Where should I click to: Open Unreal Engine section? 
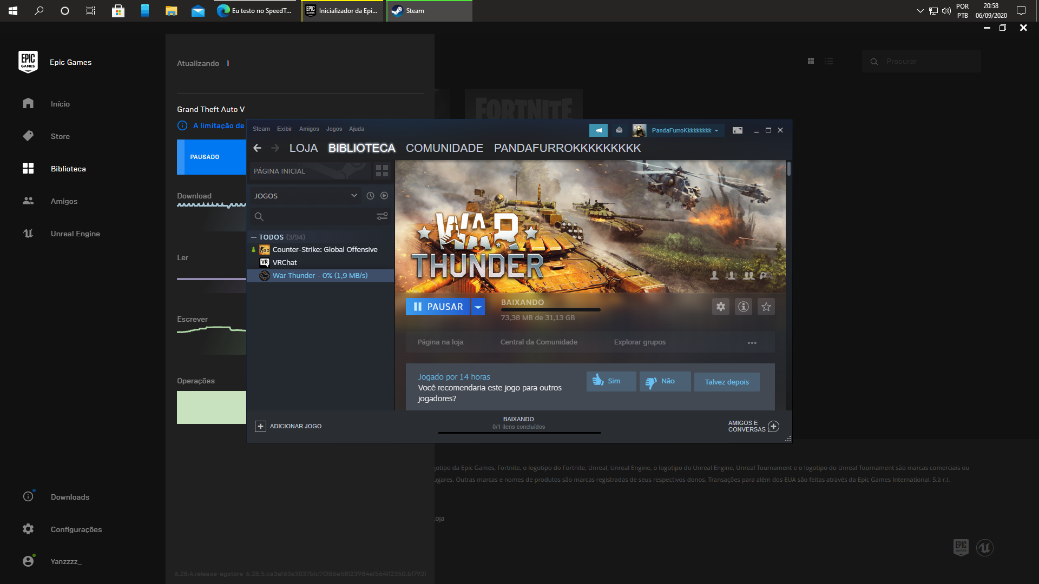pos(75,234)
